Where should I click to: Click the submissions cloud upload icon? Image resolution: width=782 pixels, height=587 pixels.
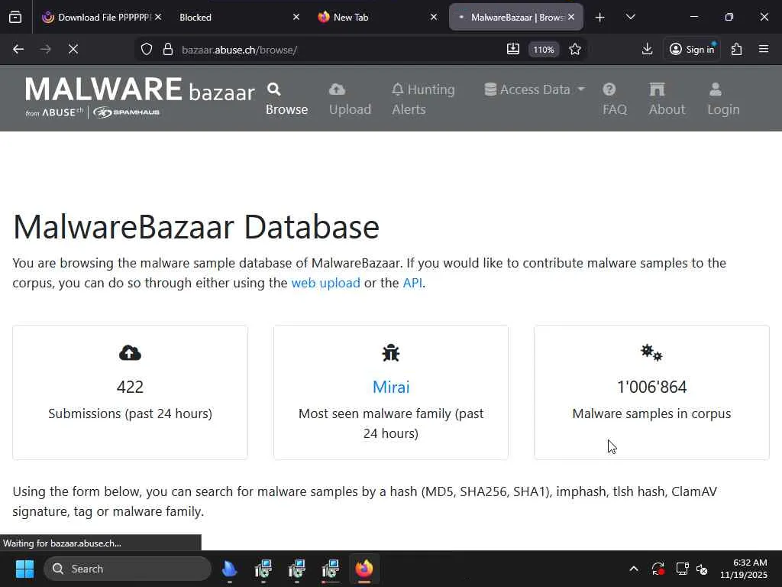point(130,353)
